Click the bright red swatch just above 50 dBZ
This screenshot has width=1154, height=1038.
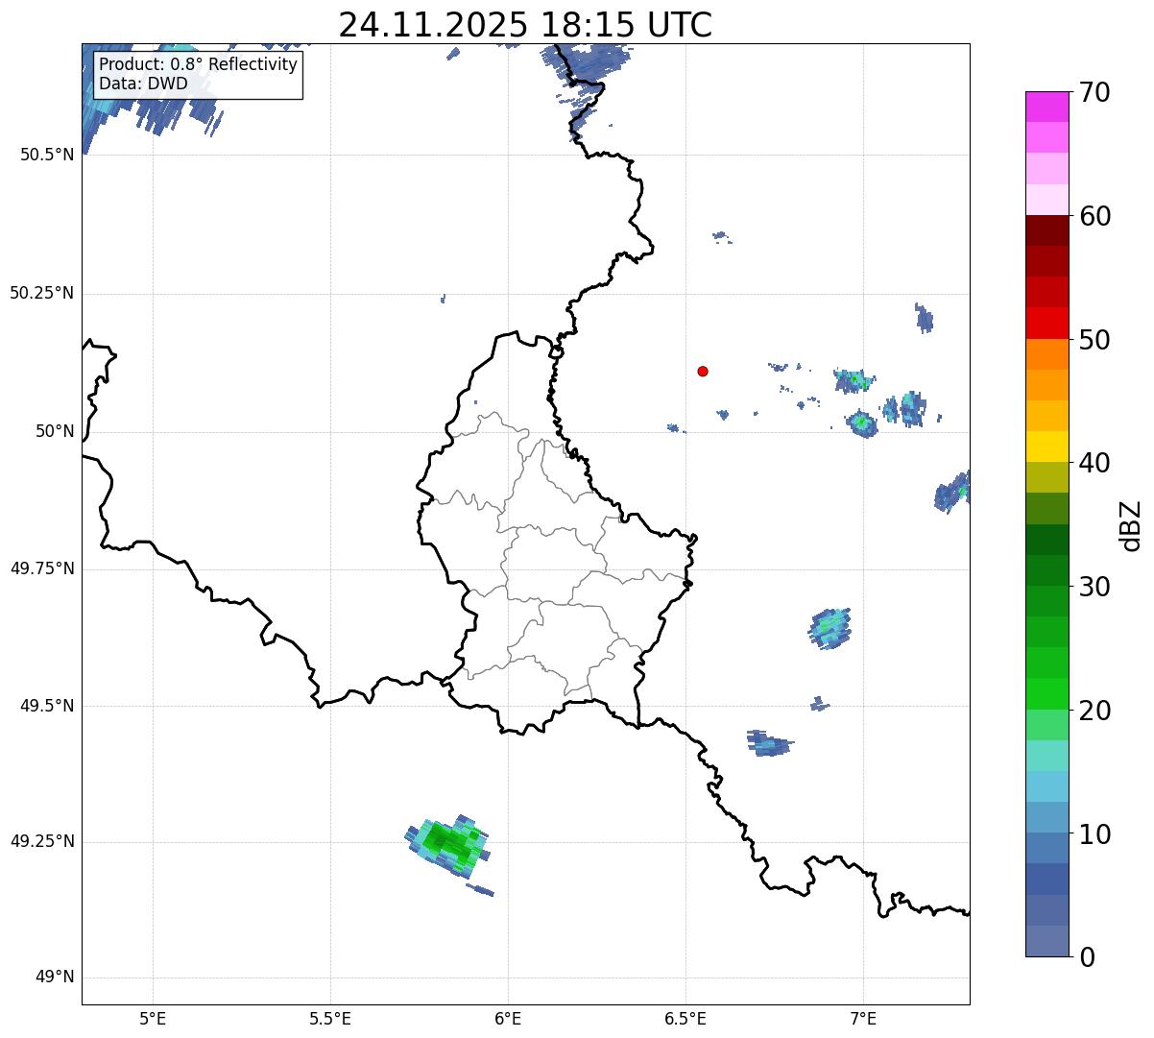1047,323
